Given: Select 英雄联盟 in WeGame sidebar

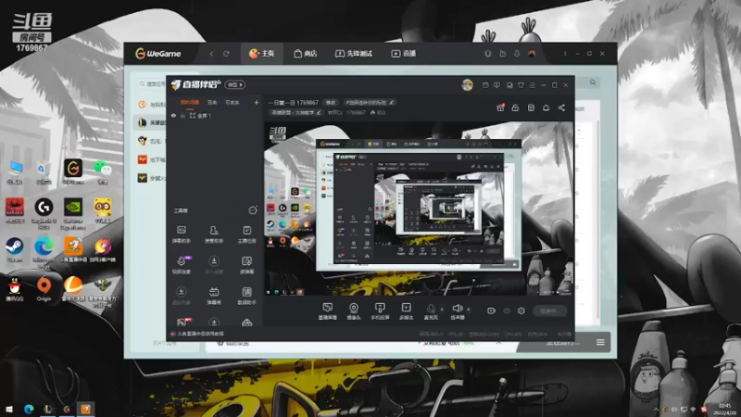Looking at the screenshot, I should pyautogui.click(x=151, y=122).
